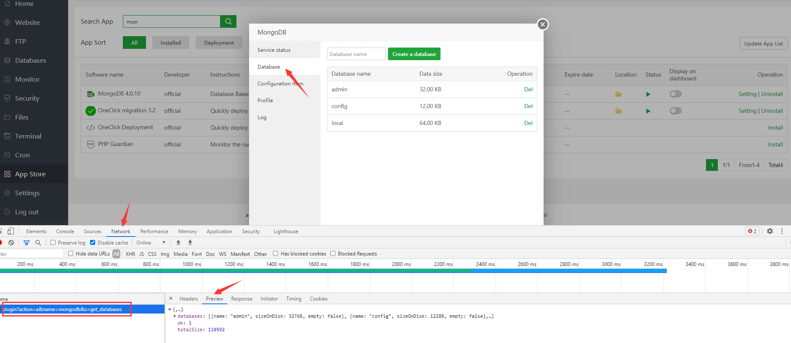Collapse the root JSON object in Preview
Image resolution: width=791 pixels, height=343 pixels.
[x=170, y=309]
